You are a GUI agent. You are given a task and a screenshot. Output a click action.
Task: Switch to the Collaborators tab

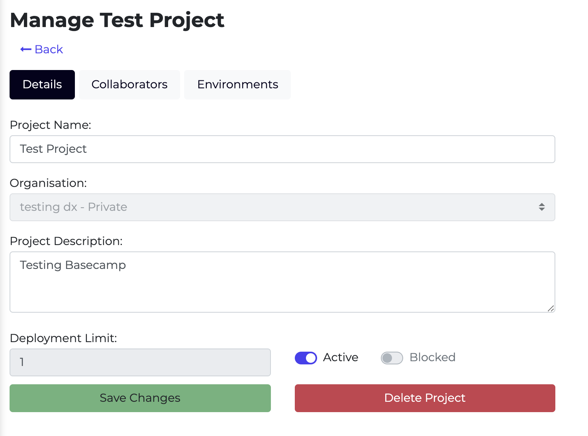point(129,85)
